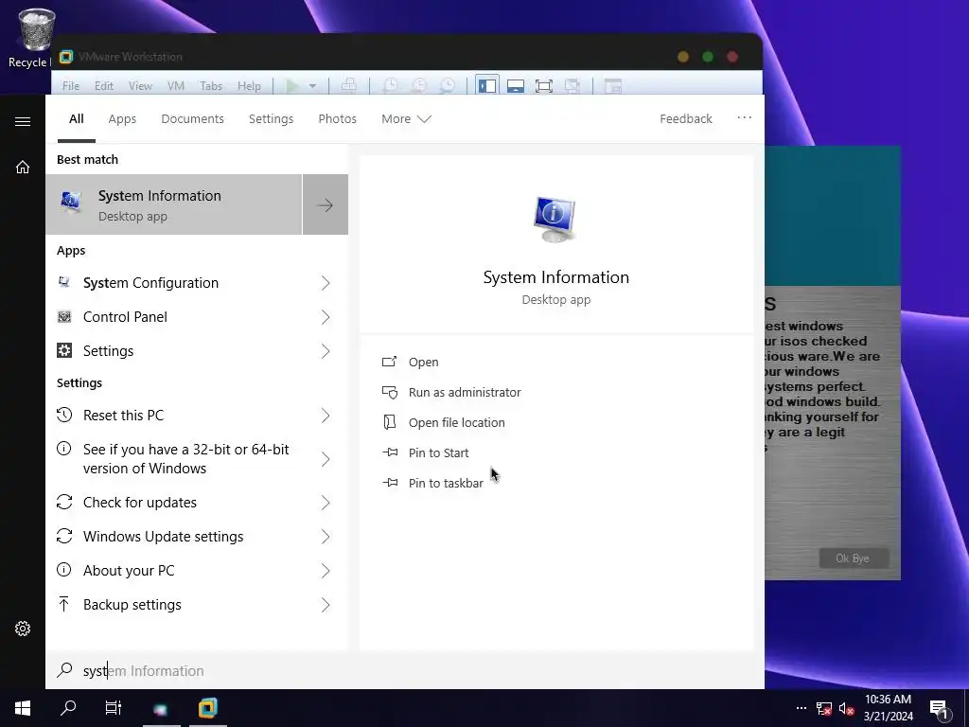This screenshot has height=727, width=969.
Task: Toggle VMware thumbnail bar view icon
Action: tap(516, 85)
